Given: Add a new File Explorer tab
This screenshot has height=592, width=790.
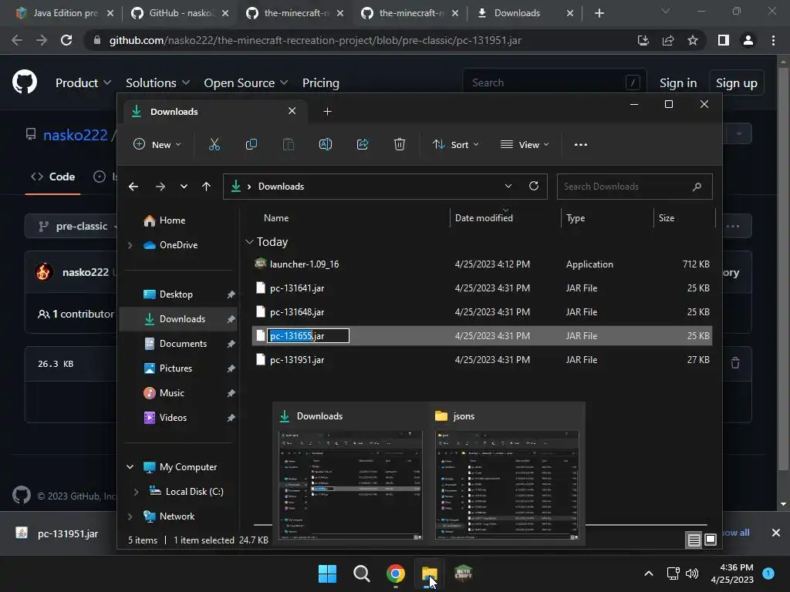Looking at the screenshot, I should click(x=327, y=111).
